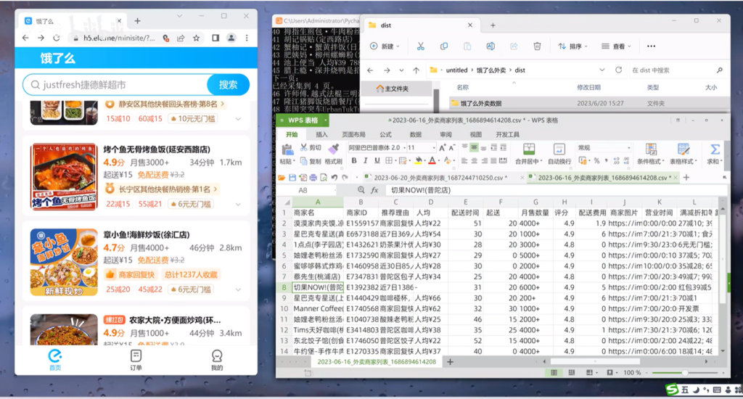
Task: Reload the page in Chrome
Action: coord(57,38)
